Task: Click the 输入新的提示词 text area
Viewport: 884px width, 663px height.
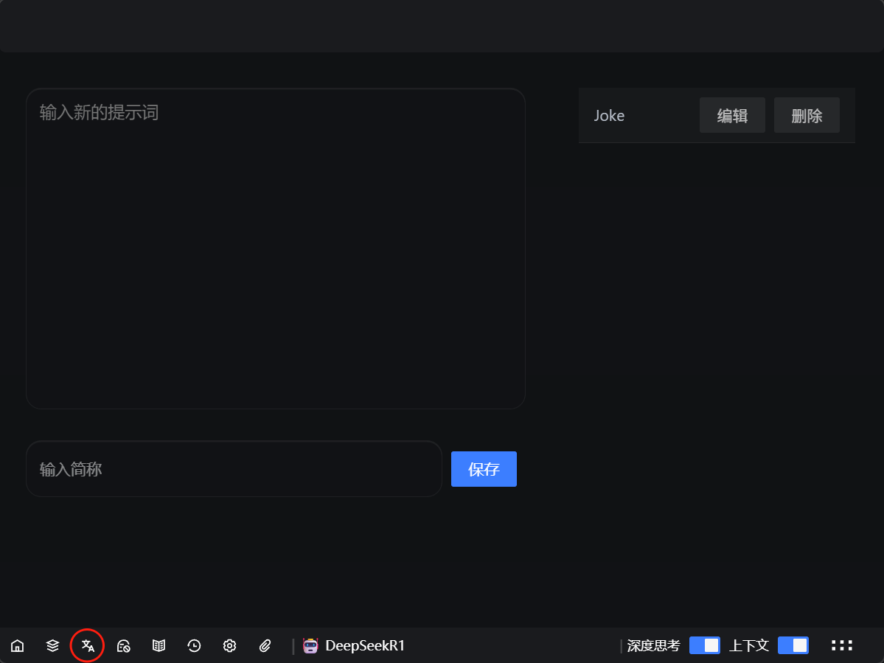Action: (x=275, y=249)
